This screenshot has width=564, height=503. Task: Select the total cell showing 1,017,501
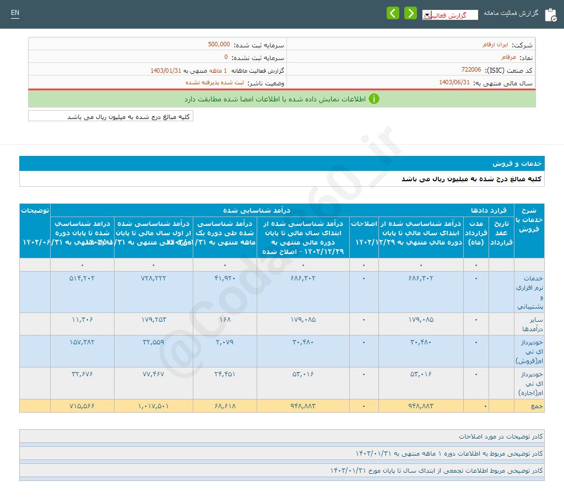153,406
